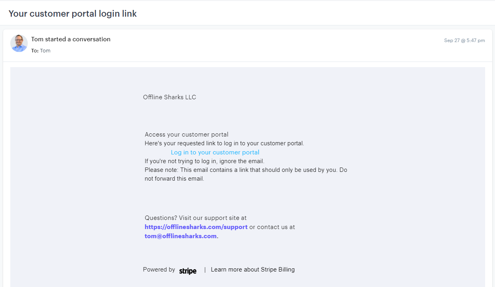Click the tom@offlinesharks.com email link
The height and width of the screenshot is (287, 495).
point(180,236)
